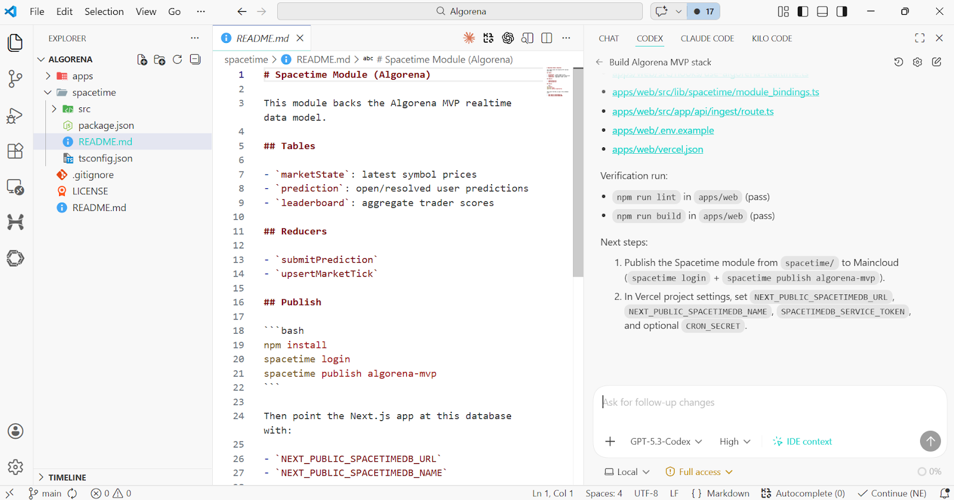Open Codex task history
The image size is (954, 500).
[899, 62]
